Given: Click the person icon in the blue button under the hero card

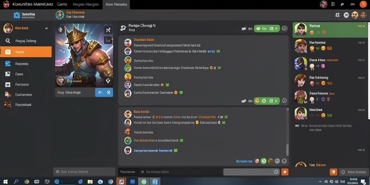Looking at the screenshot, I should click(x=108, y=92).
